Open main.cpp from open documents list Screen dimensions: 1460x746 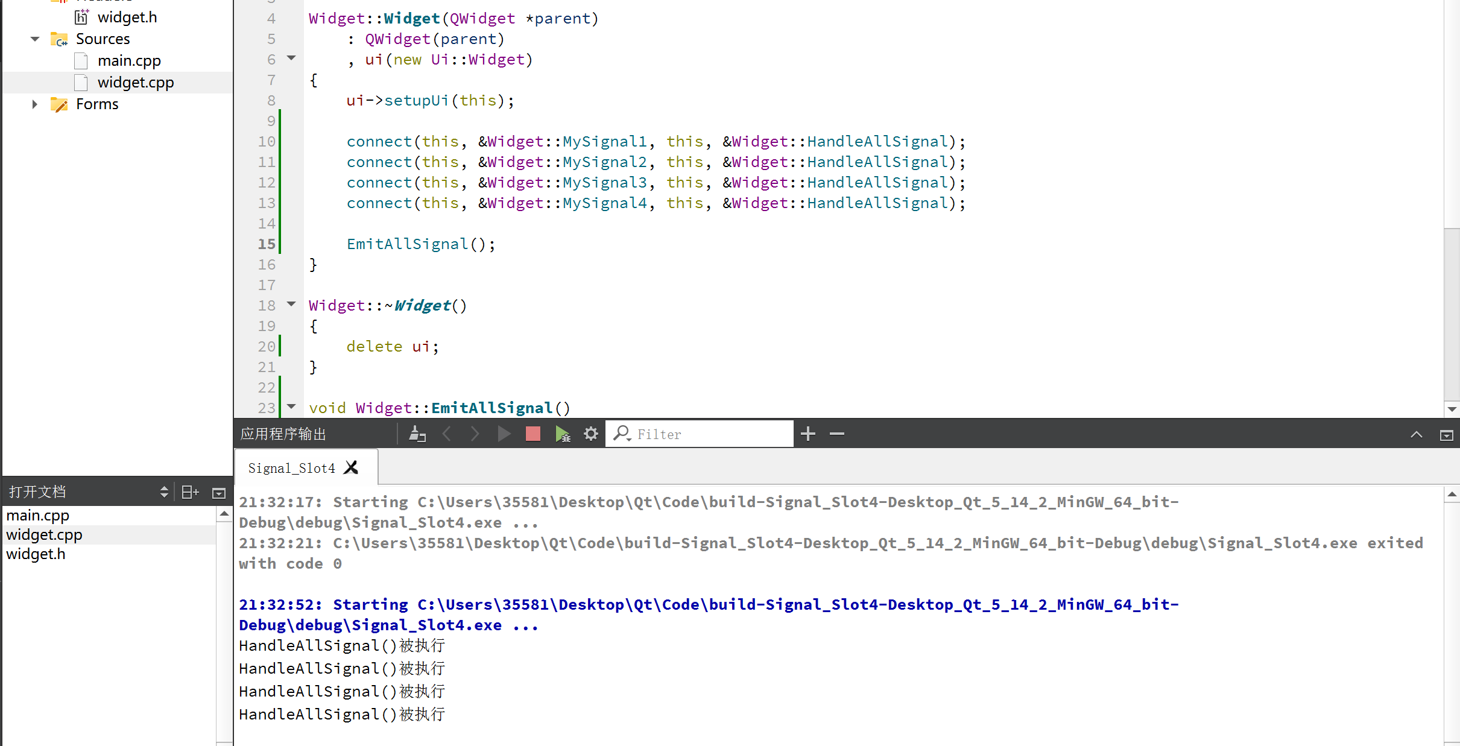(38, 515)
